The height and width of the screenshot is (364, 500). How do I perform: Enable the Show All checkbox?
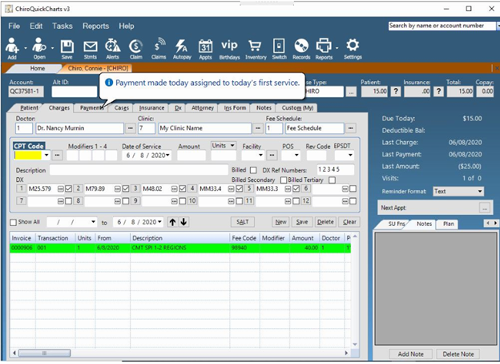13,222
